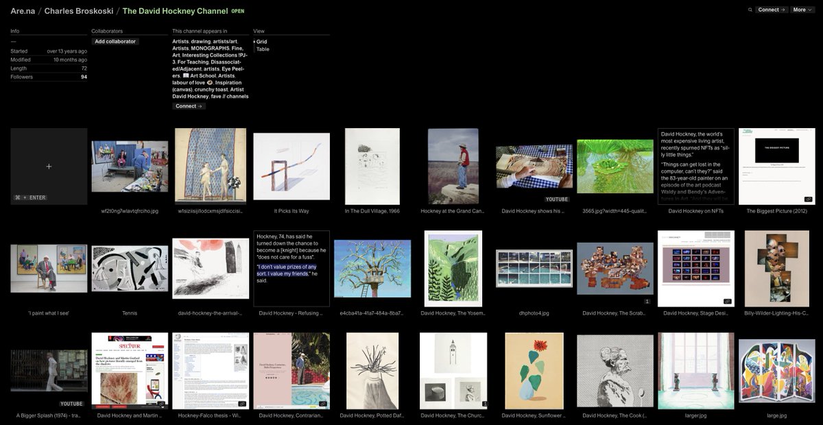Viewport: 823px width, 425px height.
Task: Click the Followers count 94
Action: 84,77
